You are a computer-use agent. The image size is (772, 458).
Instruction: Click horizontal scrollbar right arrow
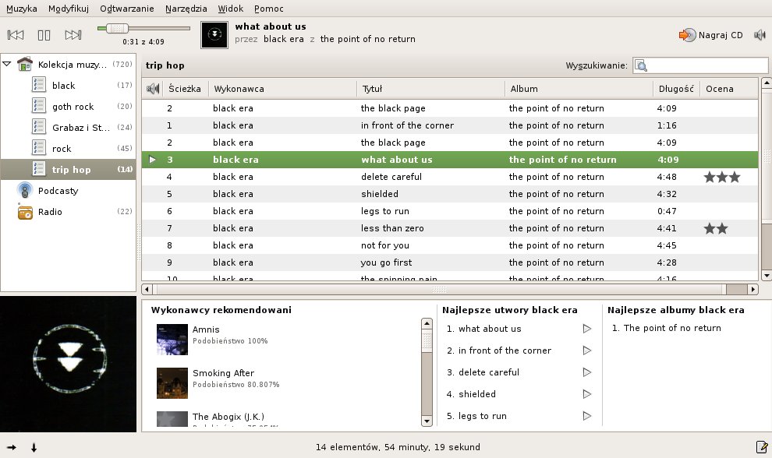pyautogui.click(x=753, y=289)
